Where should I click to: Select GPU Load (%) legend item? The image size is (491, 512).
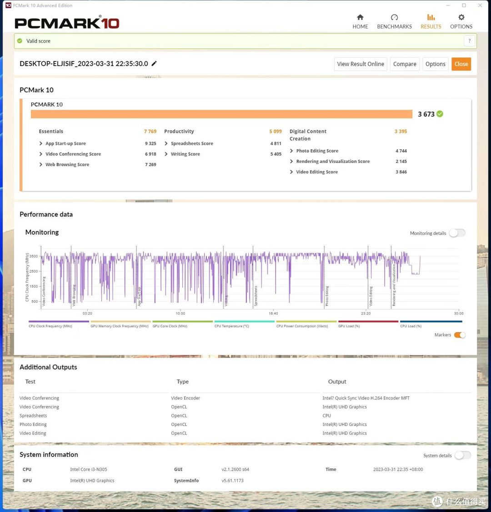368,324
